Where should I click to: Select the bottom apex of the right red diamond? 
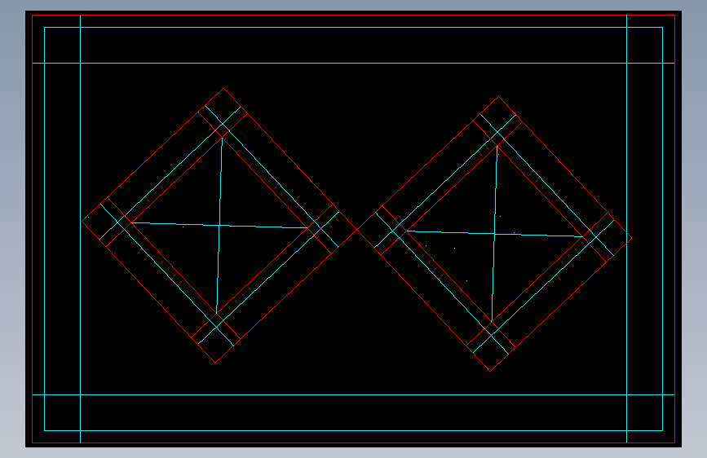coord(490,371)
